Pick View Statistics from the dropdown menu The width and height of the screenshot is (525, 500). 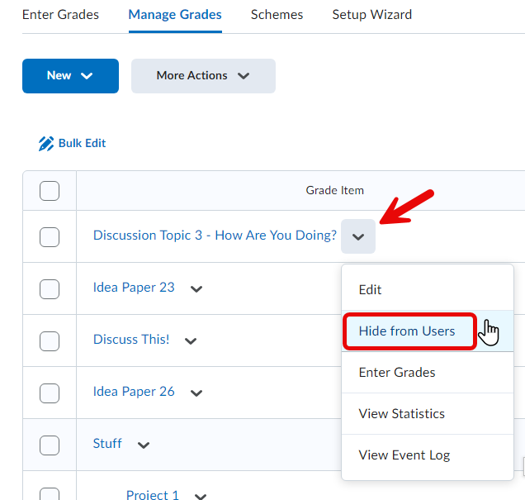coord(402,414)
